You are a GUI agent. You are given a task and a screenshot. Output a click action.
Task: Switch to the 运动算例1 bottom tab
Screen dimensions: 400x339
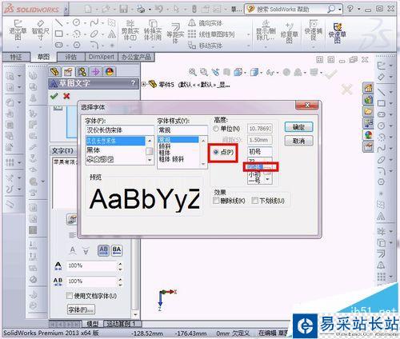(121, 324)
